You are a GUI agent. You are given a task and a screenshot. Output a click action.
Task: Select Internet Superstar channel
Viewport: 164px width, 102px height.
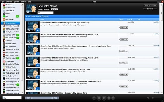[x=11, y=82]
